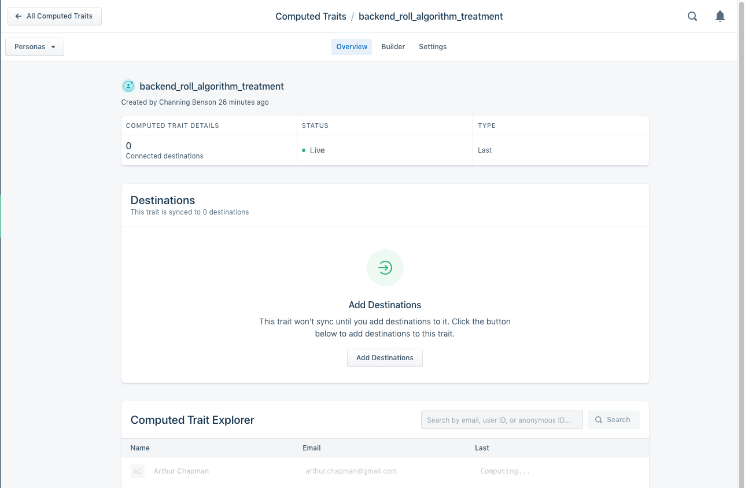Image resolution: width=745 pixels, height=488 pixels.
Task: Click the computed trait icon beside the title
Action: [128, 86]
